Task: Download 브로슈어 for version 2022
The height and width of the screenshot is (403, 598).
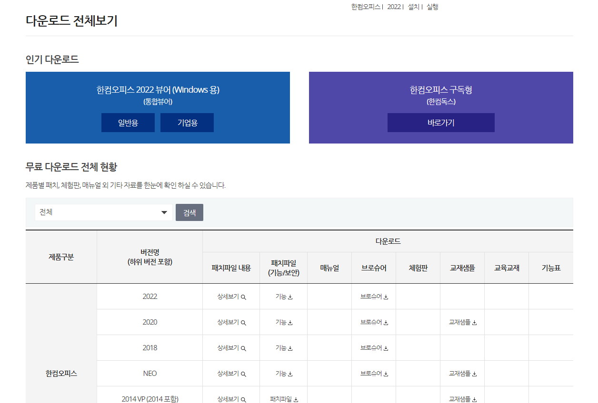Action: coord(374,297)
